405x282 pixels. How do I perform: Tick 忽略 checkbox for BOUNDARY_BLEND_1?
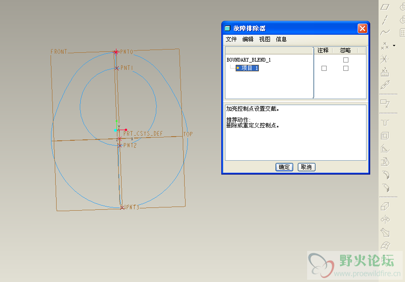(346, 60)
